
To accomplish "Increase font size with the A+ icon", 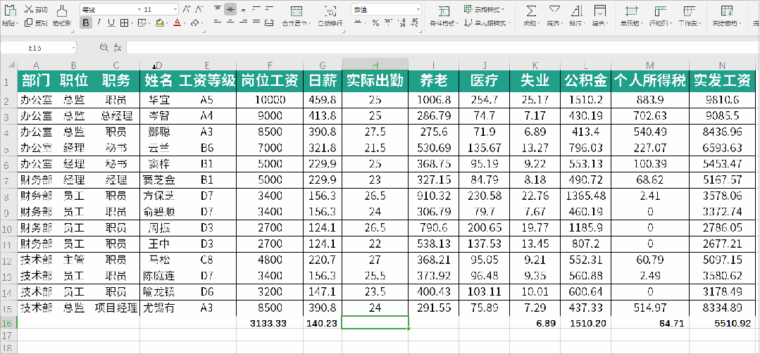I will click(187, 9).
